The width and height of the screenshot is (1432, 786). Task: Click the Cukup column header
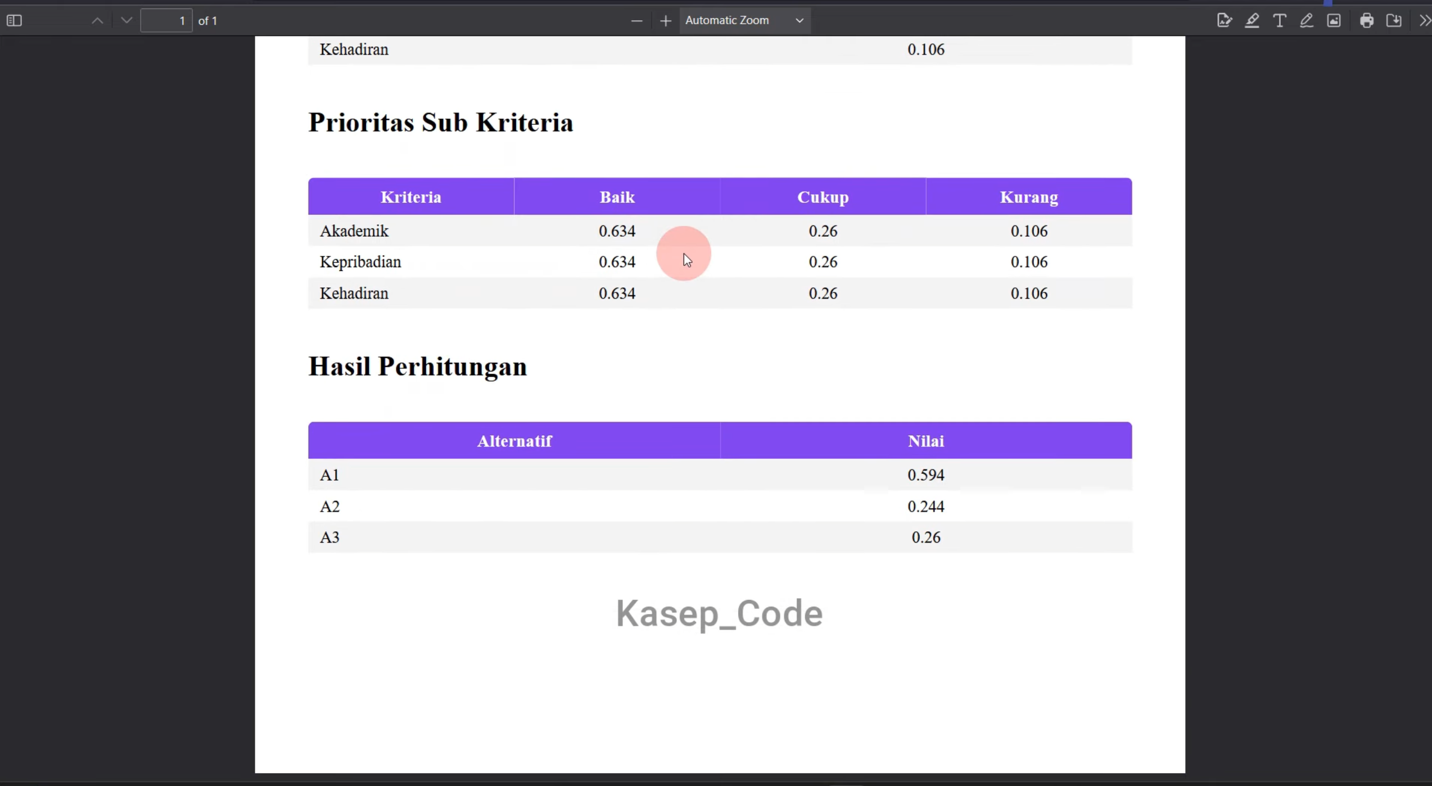click(x=823, y=197)
